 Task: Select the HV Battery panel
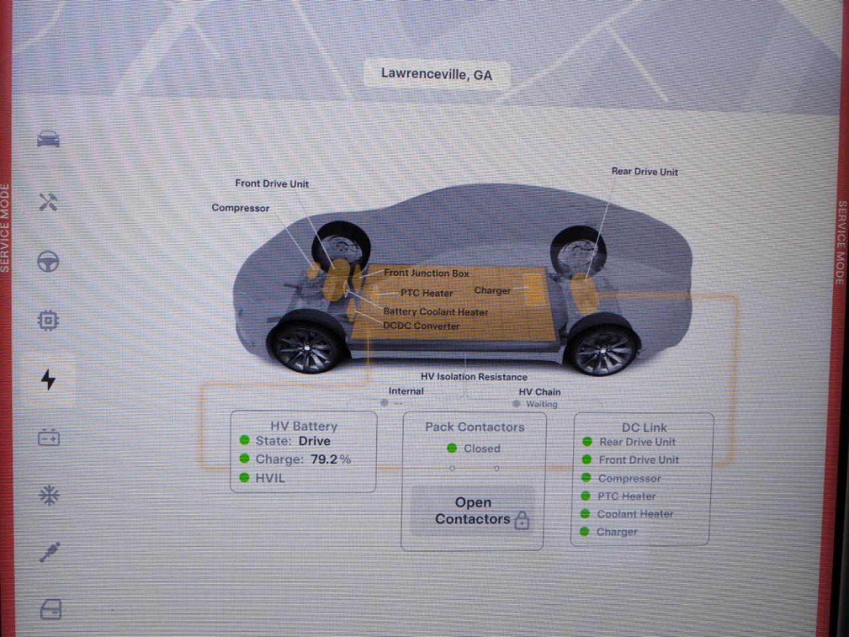click(304, 452)
